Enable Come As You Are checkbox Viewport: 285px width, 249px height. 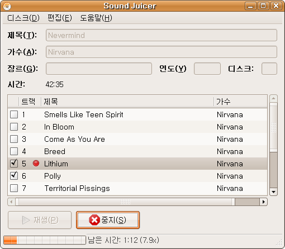(x=14, y=139)
